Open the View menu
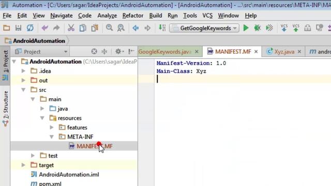This screenshot has height=186, width=331. pos(39,16)
